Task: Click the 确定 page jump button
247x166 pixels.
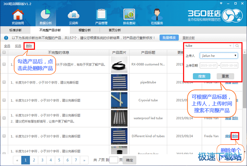Action: pyautogui.click(x=129, y=160)
